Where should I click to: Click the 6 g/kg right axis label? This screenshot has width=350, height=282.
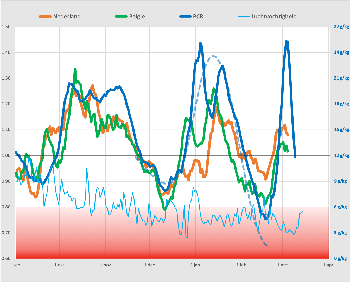(x=340, y=207)
